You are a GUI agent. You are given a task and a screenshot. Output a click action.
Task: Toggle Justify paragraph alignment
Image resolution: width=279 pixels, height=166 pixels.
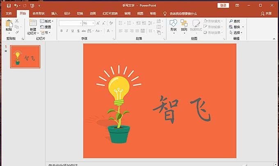point(137,31)
